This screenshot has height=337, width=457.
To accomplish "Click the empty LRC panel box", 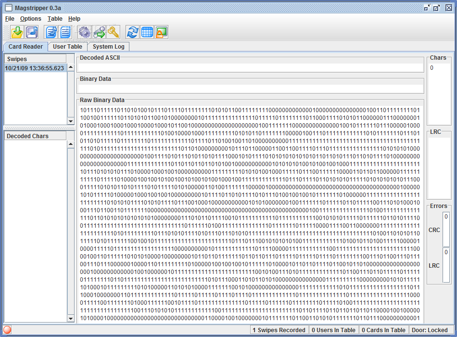I will click(439, 168).
